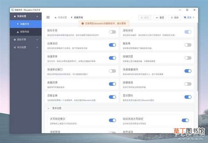Viewport: 208px width, 143px height.
Task: Click the 忽略全屏 card title
Action: (52, 96)
